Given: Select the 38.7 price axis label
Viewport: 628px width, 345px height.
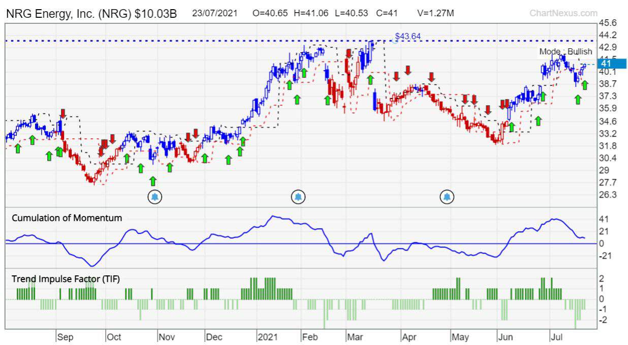Looking at the screenshot, I should point(608,83).
